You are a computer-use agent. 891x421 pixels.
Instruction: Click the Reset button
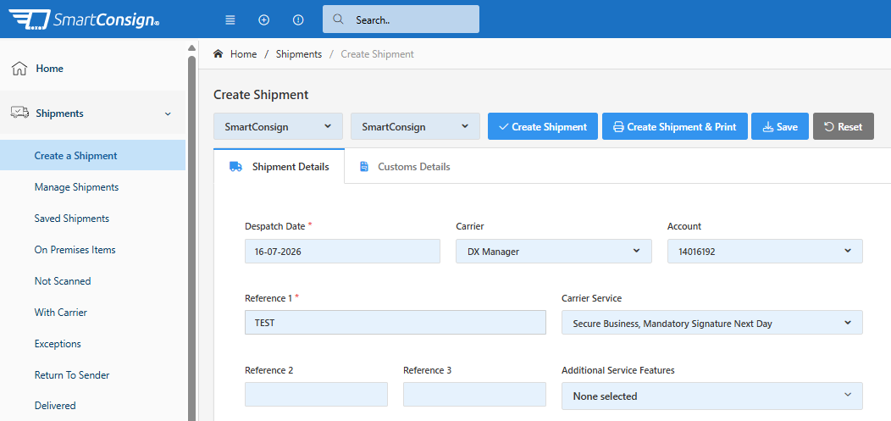pos(844,126)
